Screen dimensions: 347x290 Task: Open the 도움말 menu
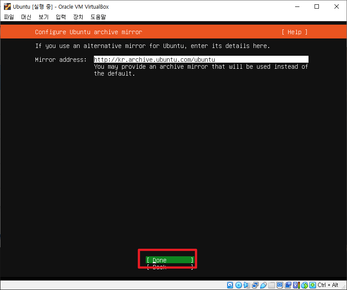(98, 17)
